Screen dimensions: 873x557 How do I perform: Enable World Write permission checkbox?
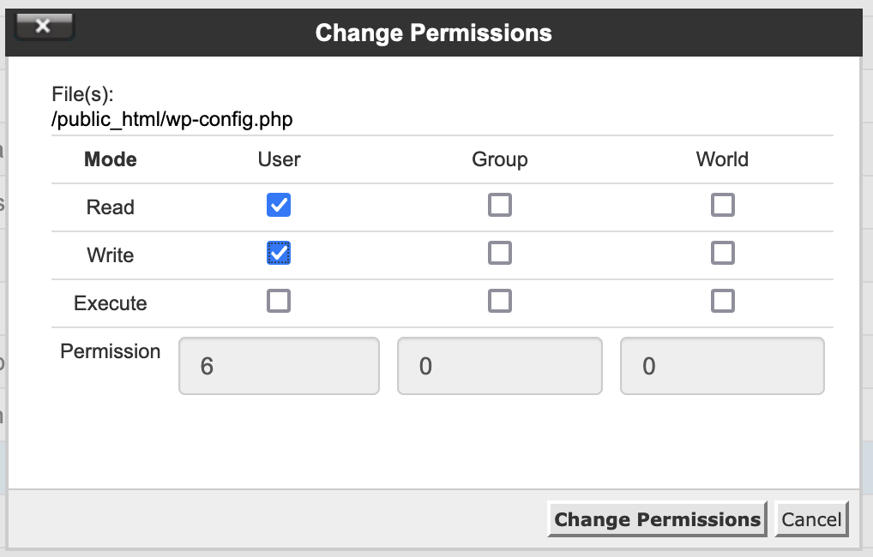tap(723, 253)
